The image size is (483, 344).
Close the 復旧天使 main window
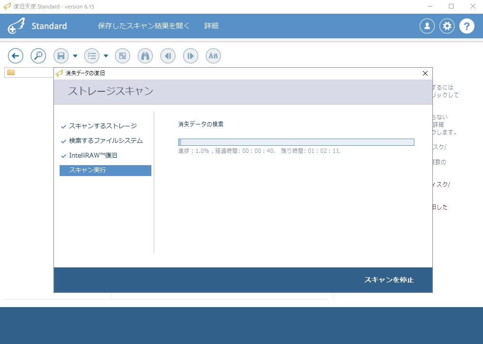[x=473, y=6]
